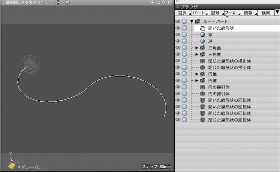The image size is (280, 172).
Task: Hide the ルートパート eye toggle
Action: (178, 22)
